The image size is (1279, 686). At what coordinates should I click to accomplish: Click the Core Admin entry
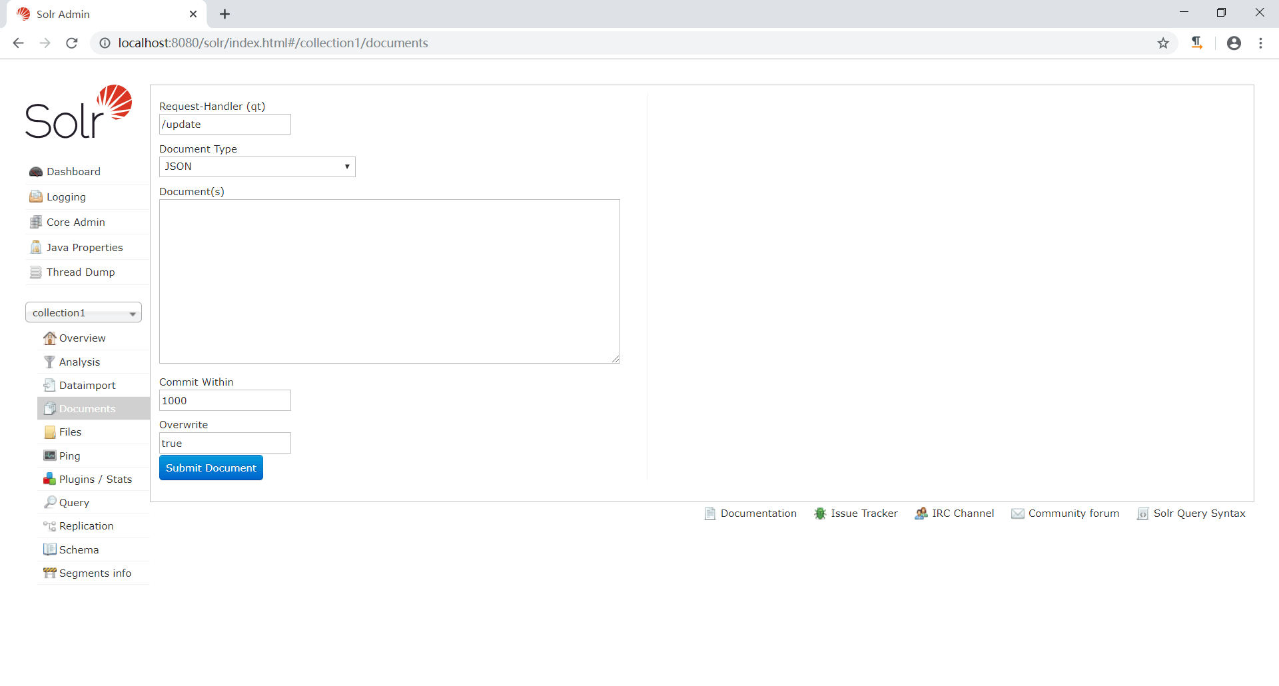[x=75, y=222]
